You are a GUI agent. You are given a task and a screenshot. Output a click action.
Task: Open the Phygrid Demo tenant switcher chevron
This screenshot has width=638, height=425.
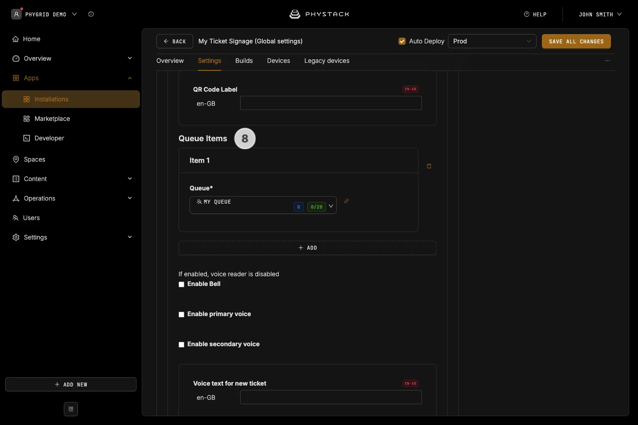[74, 14]
